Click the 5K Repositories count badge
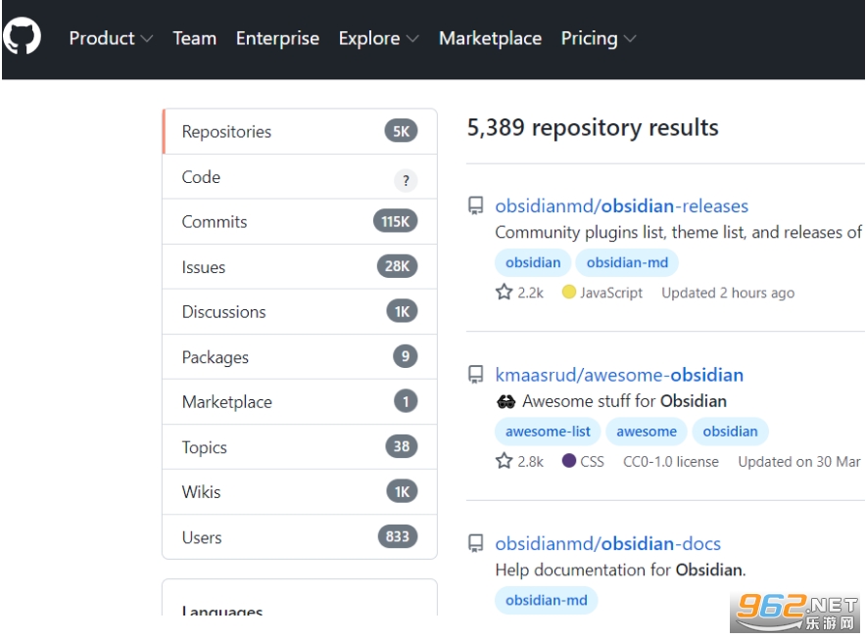 pos(401,131)
